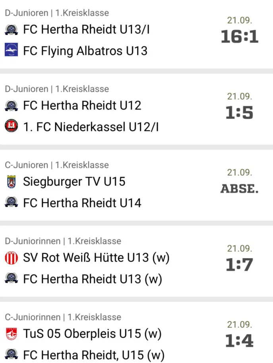Select team FC Flying Albatros U13

click(x=85, y=51)
